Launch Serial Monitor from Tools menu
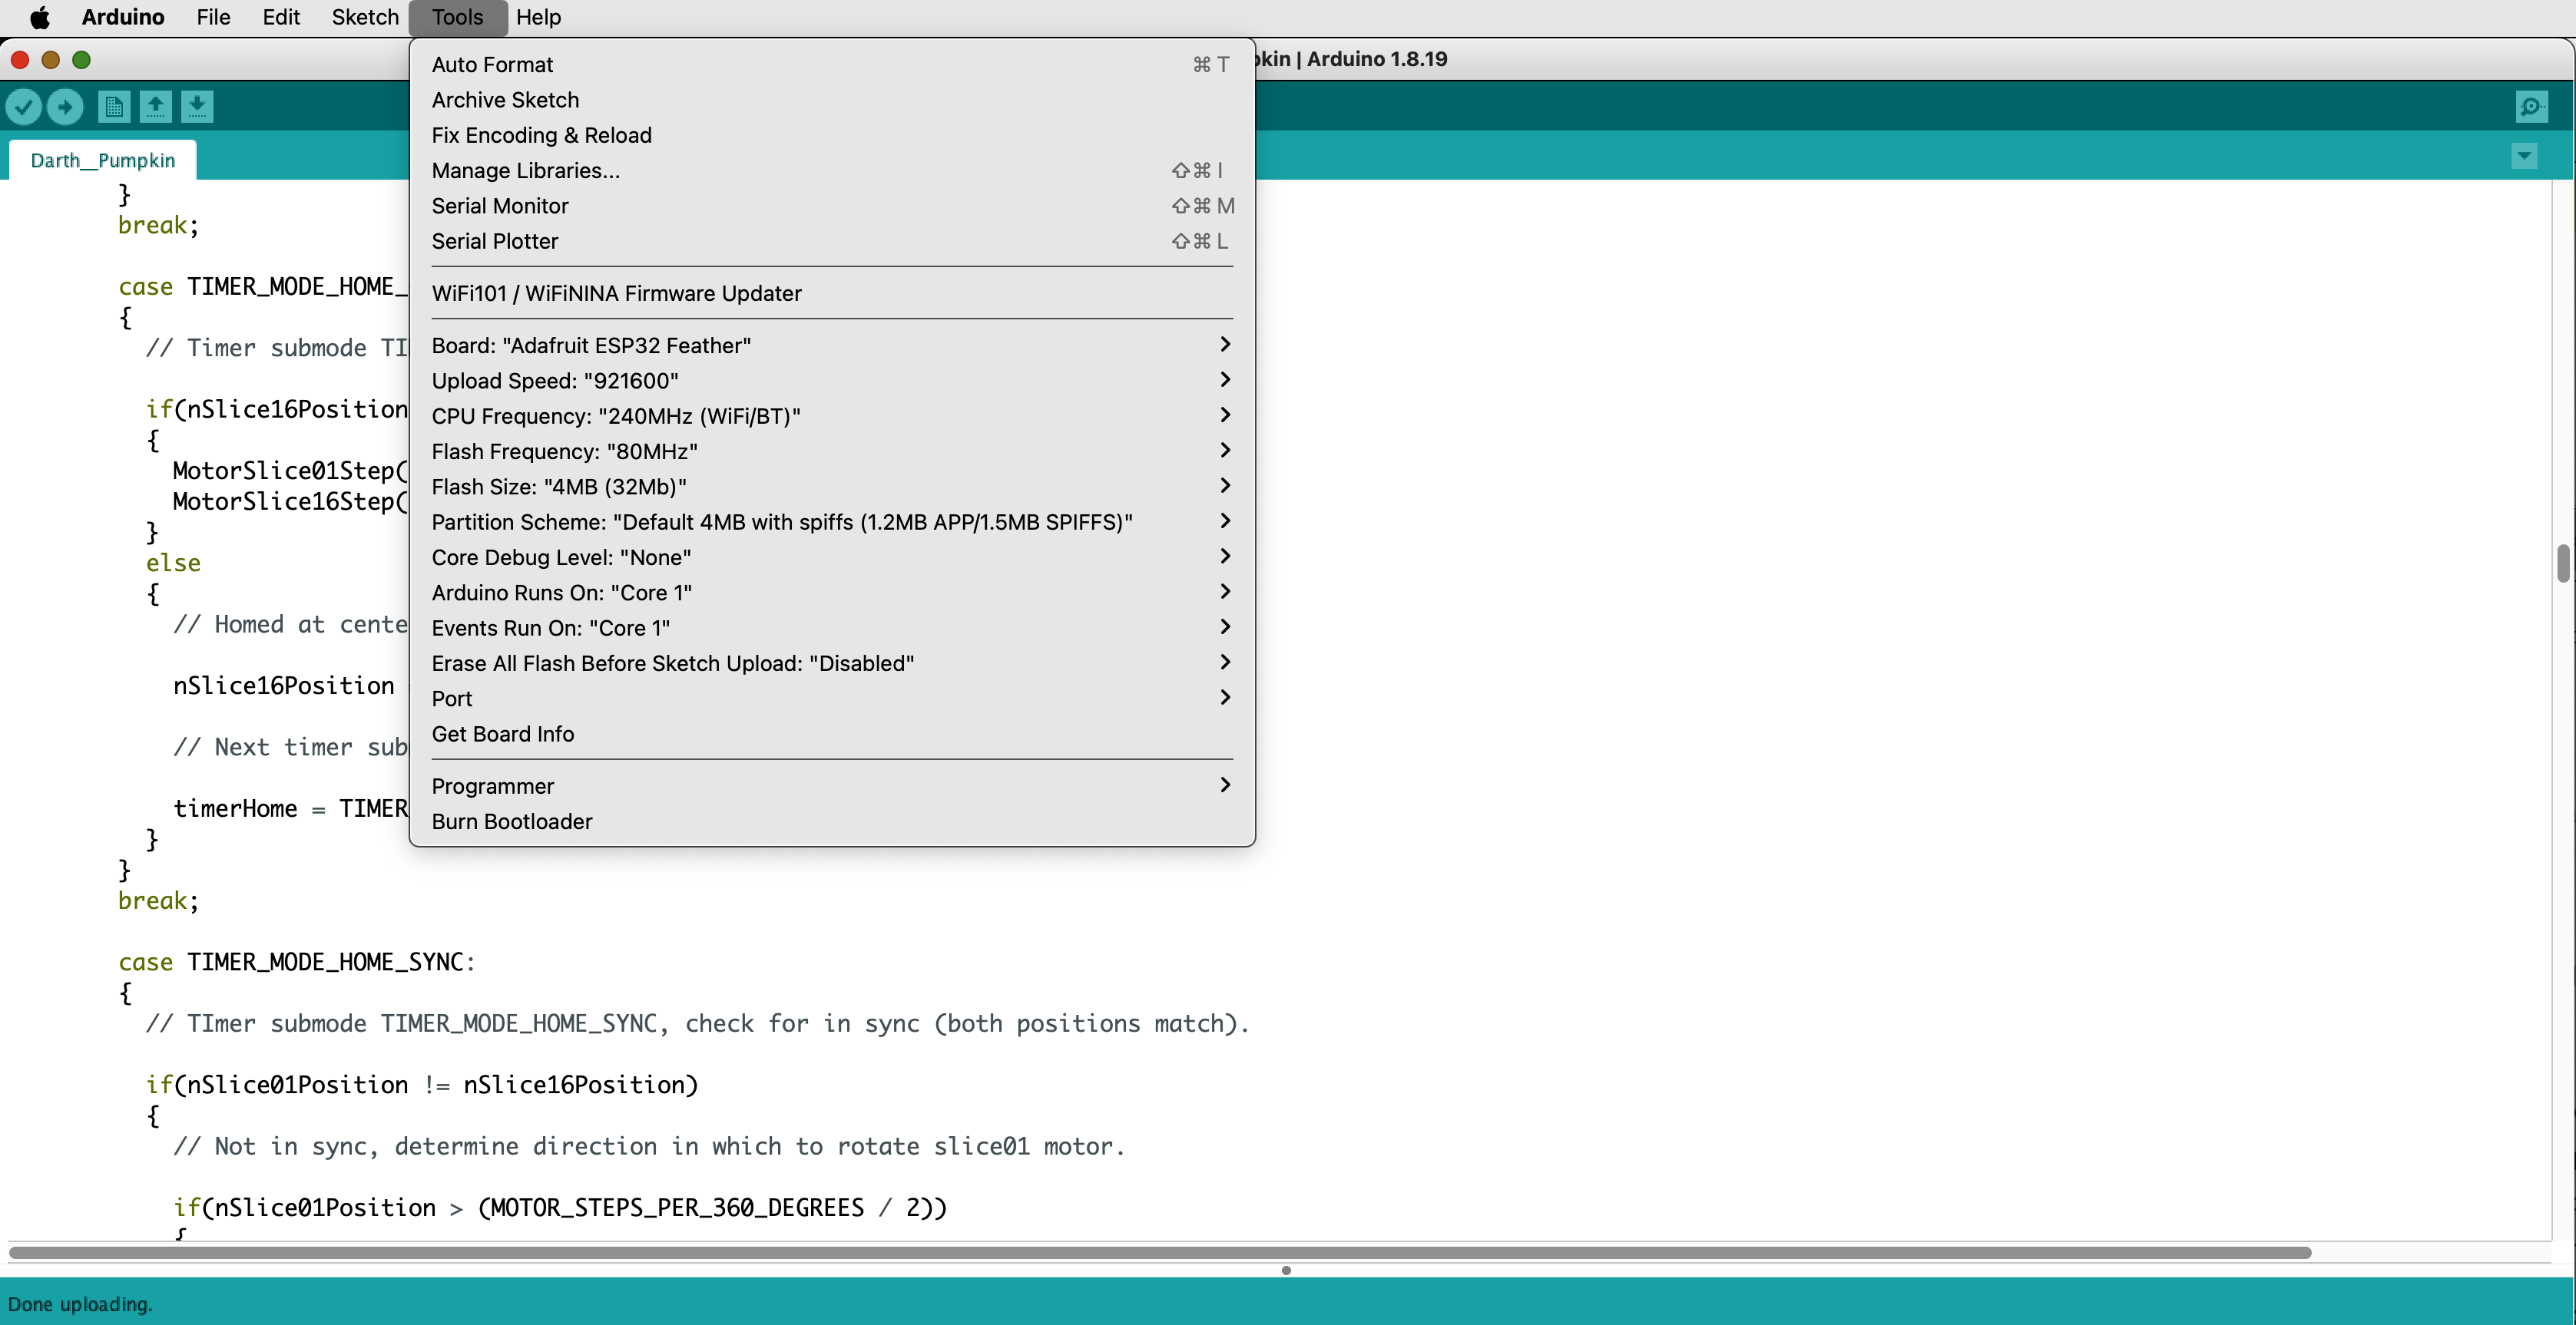The width and height of the screenshot is (2576, 1325). [832, 206]
